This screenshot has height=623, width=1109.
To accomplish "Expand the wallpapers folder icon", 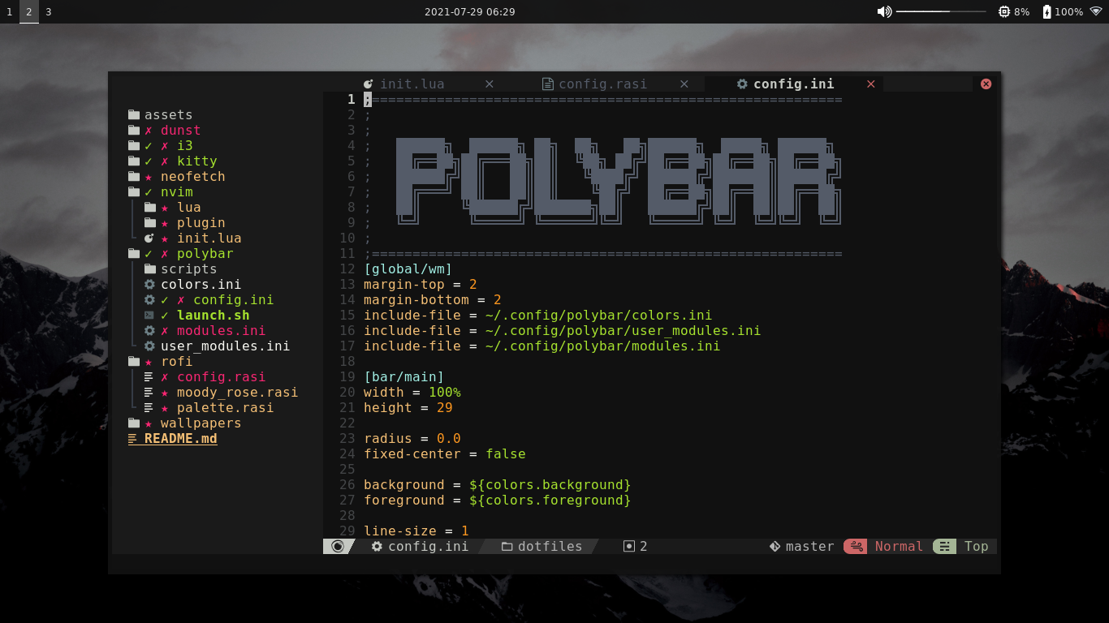I will 134,423.
